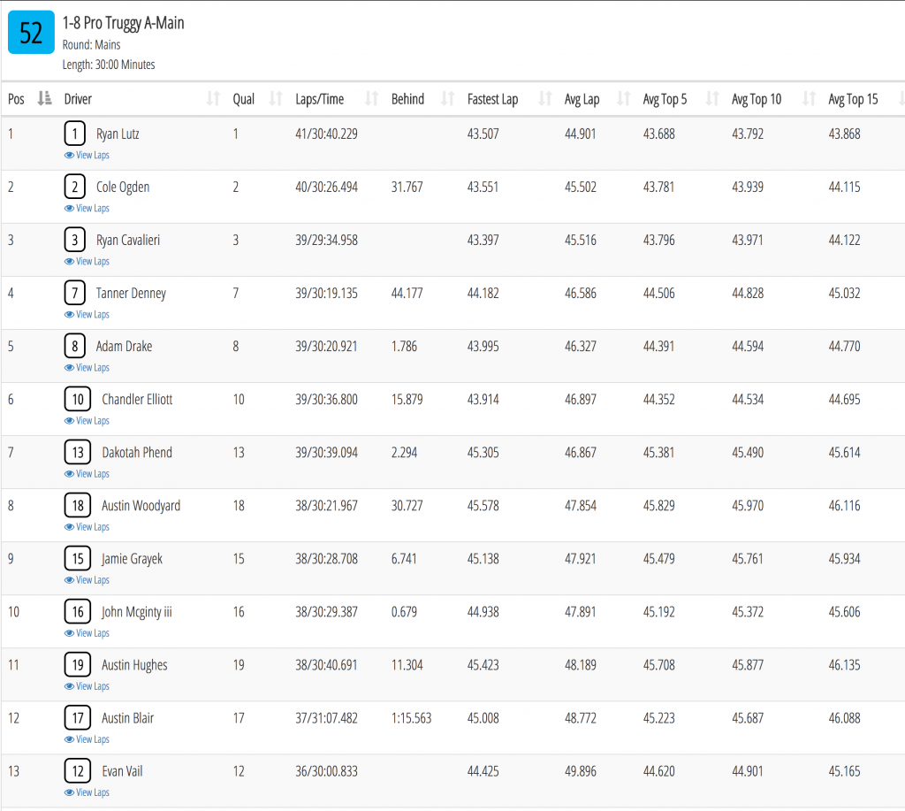
Task: Click the sort arrows beside Avg Top 5 header
Action: tap(712, 99)
